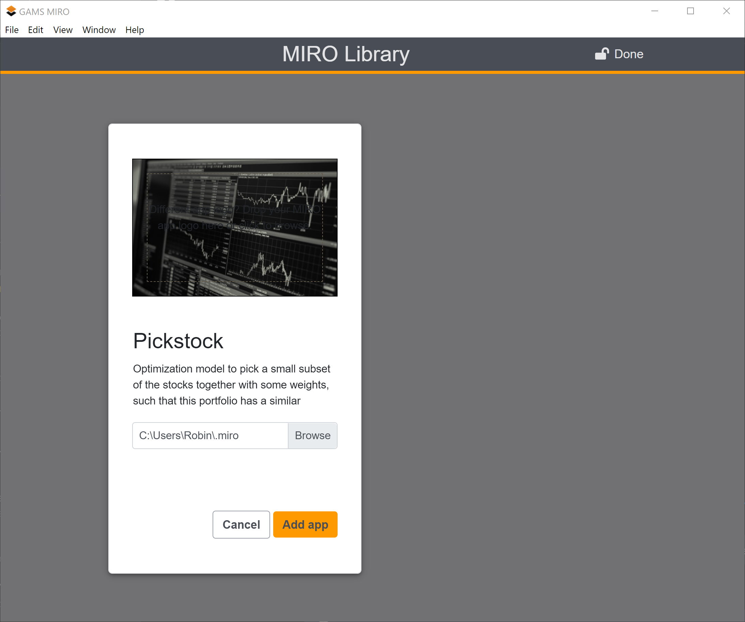Open the File menu
The width and height of the screenshot is (745, 622).
(x=12, y=30)
